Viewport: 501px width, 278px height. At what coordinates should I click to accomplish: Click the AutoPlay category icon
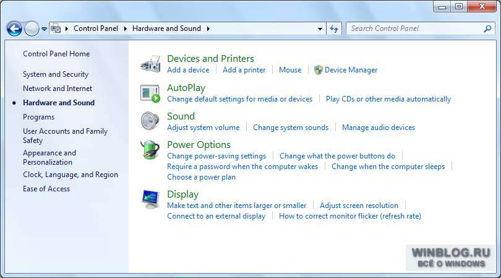tap(150, 93)
